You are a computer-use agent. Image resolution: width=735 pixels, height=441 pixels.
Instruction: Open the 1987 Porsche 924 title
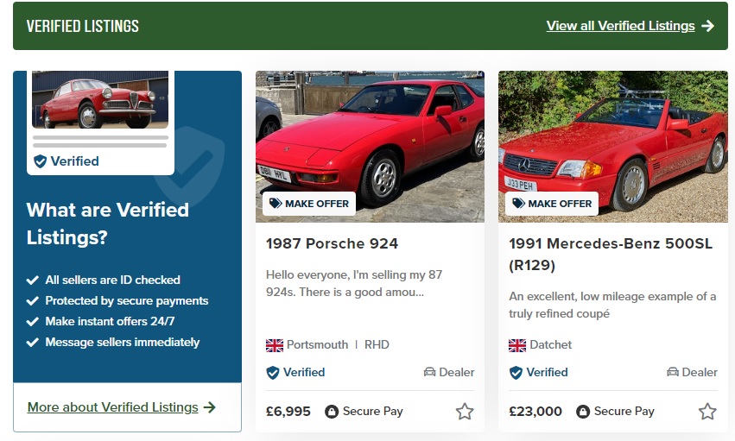332,243
